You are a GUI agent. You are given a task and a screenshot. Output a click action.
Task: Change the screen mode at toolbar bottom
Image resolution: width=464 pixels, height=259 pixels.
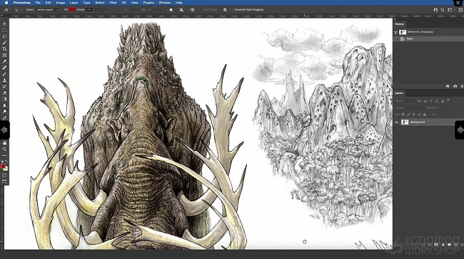pos(4,181)
